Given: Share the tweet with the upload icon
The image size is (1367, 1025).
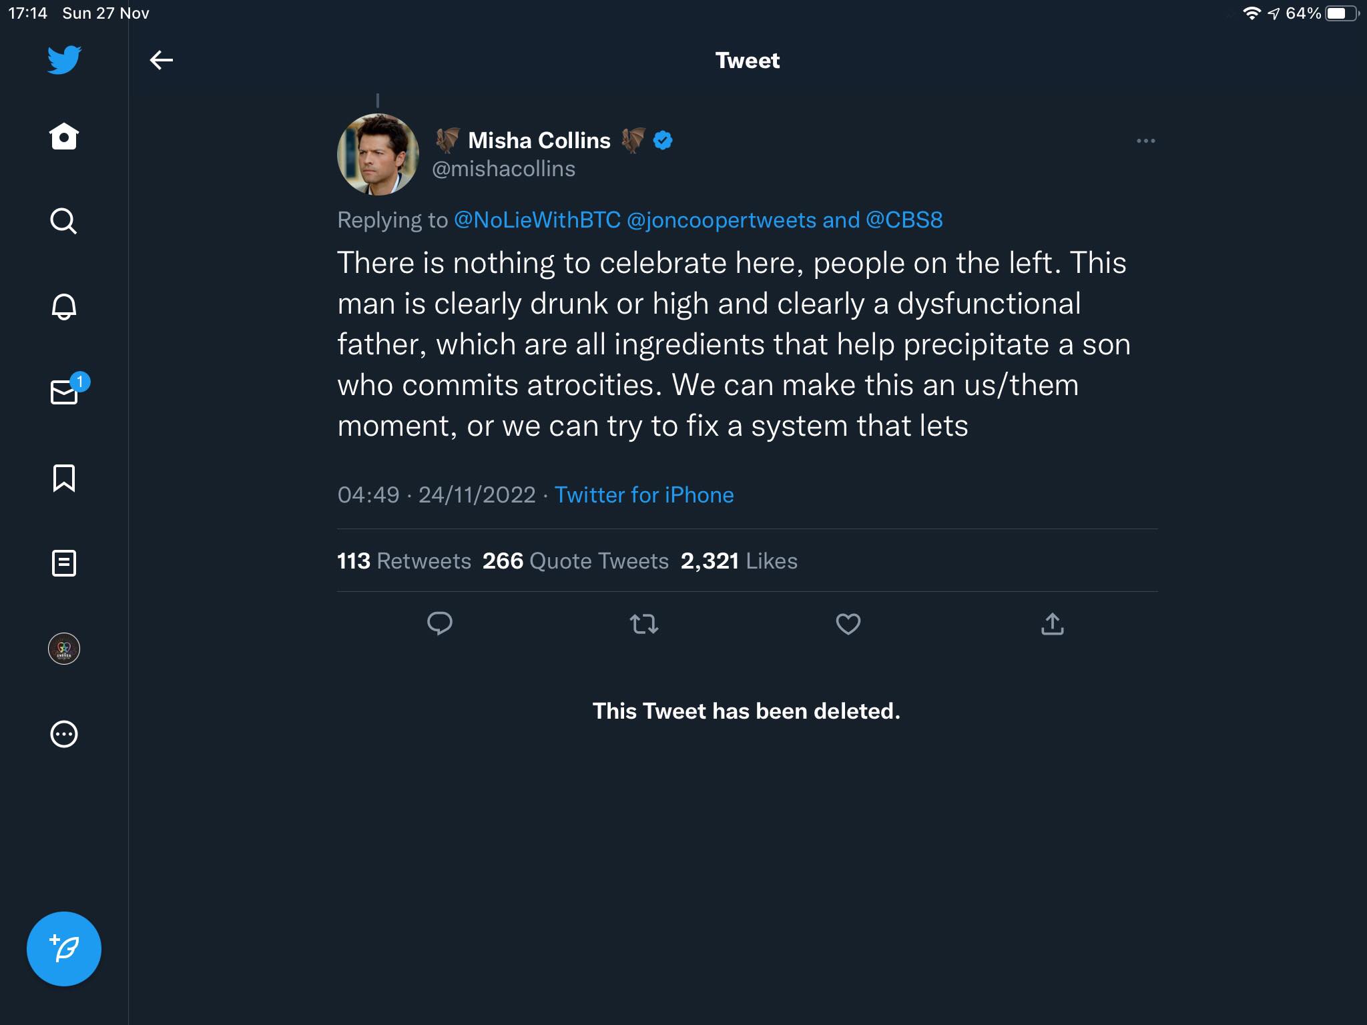Looking at the screenshot, I should 1053,624.
